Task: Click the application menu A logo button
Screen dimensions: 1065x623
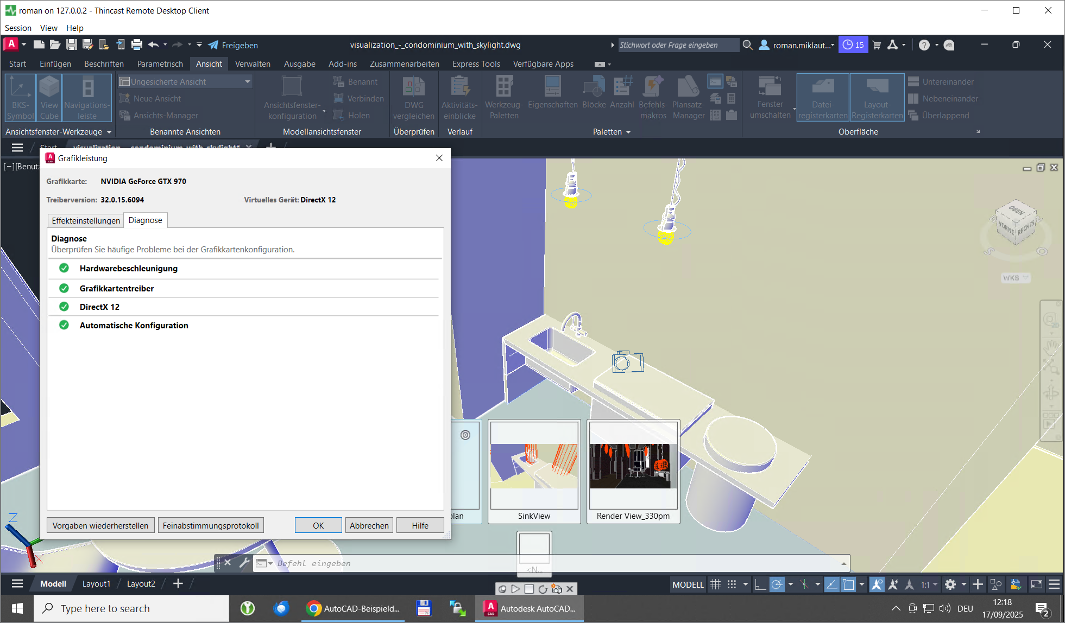Action: pos(11,44)
